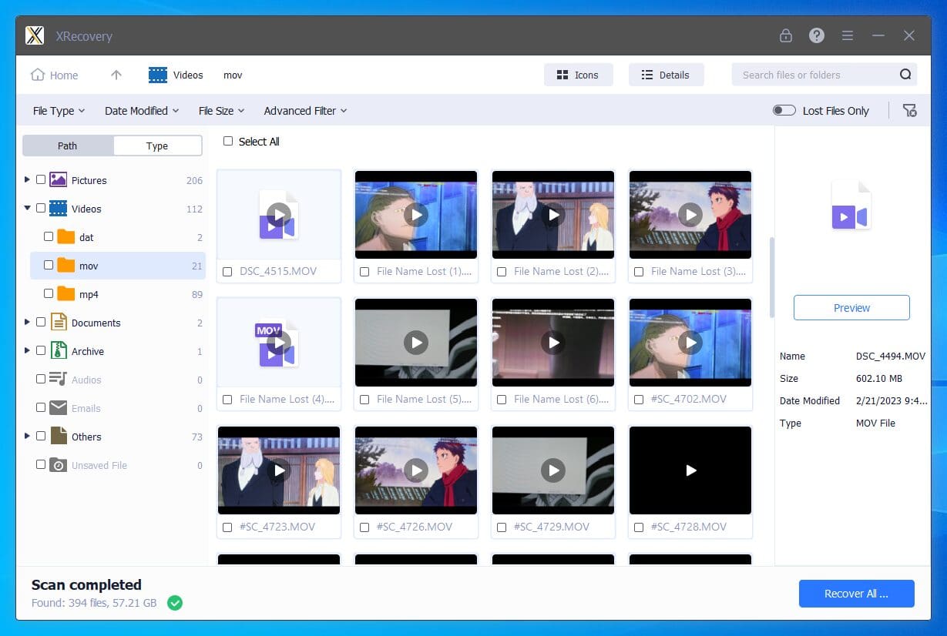Click the Recover All button

(856, 594)
